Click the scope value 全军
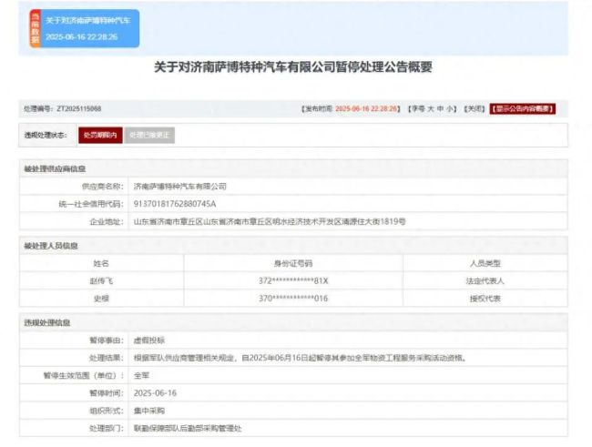Screen dimensions: 592x447 point(141,376)
